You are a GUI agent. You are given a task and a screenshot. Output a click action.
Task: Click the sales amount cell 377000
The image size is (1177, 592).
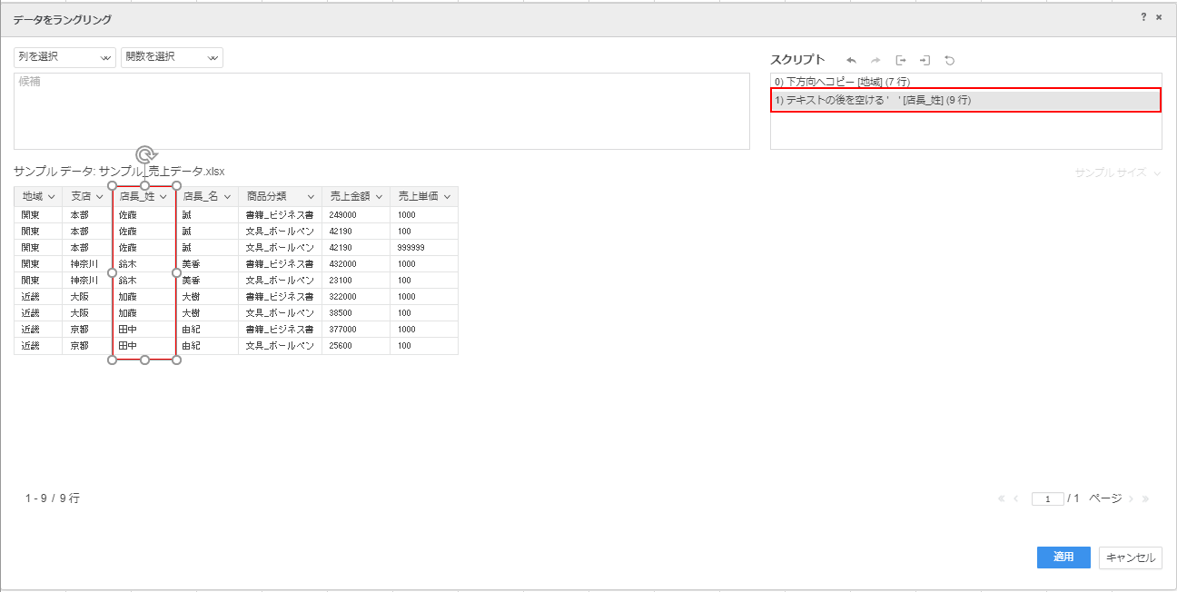point(356,330)
